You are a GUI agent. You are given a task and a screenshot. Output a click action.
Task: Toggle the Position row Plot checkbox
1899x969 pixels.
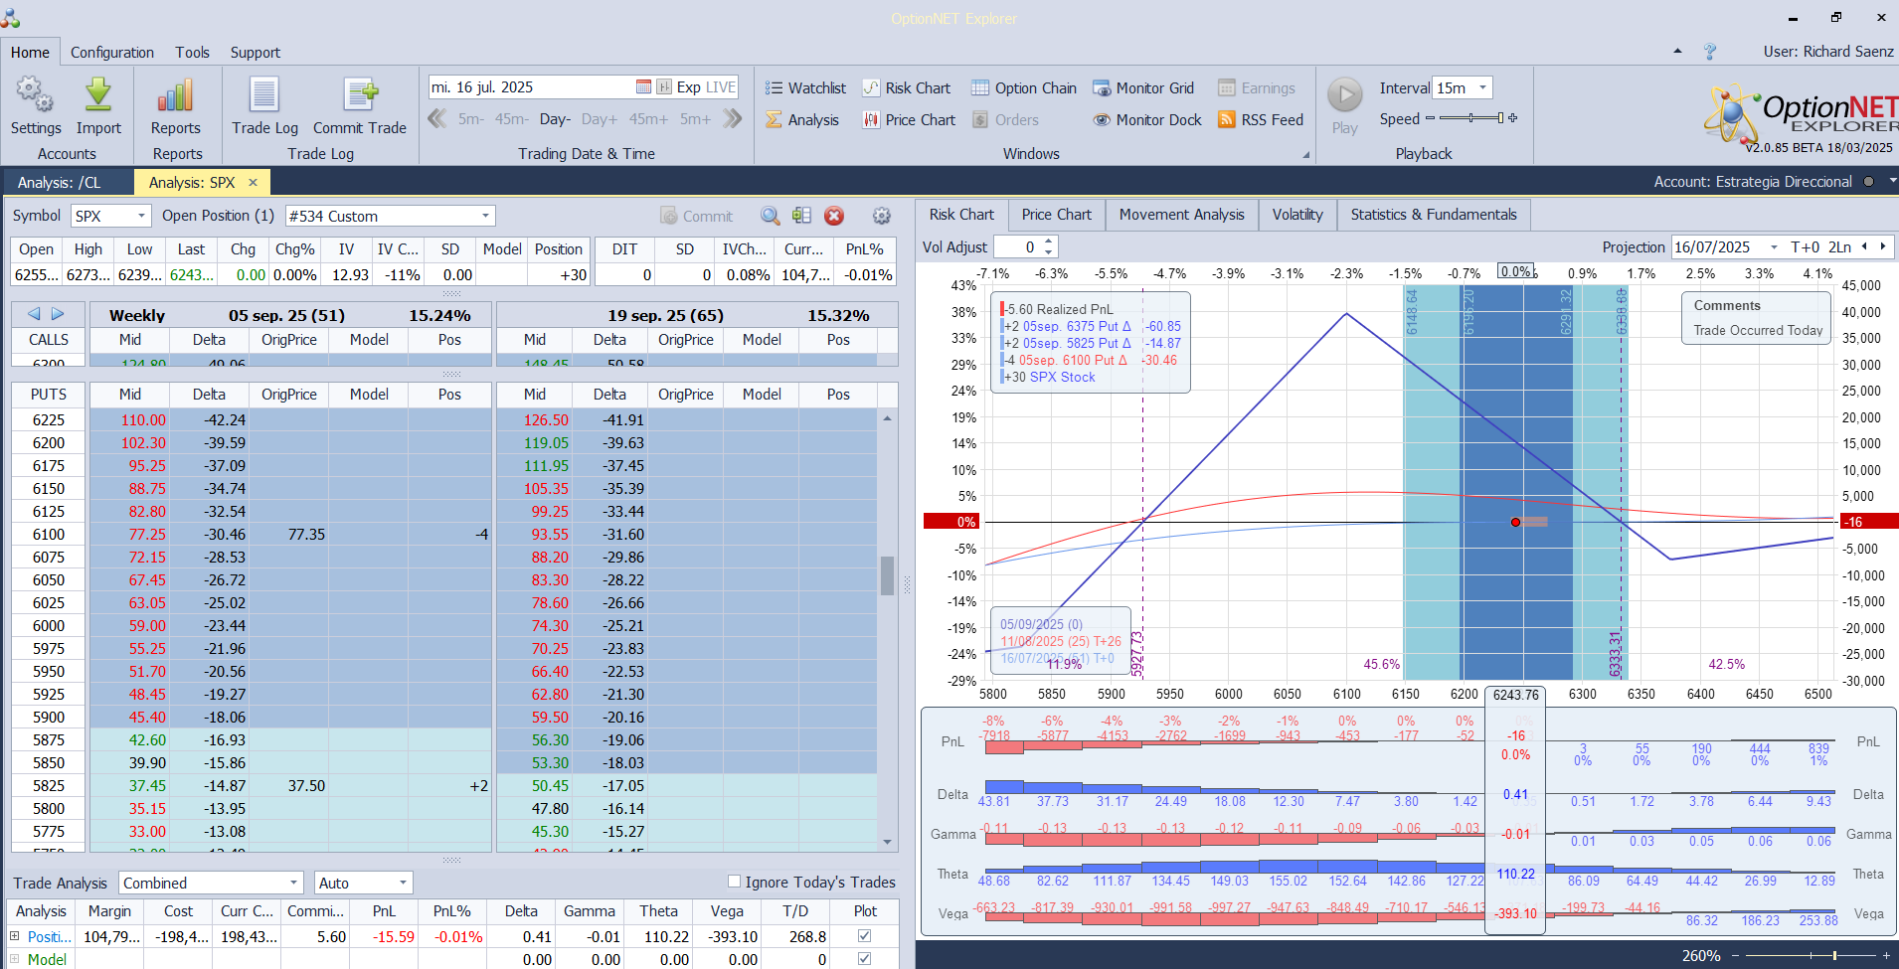pyautogui.click(x=864, y=936)
